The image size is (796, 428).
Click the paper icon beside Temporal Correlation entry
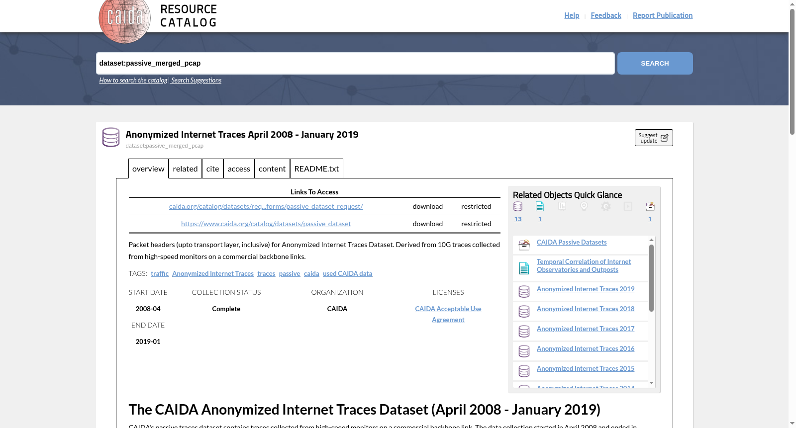[524, 268]
